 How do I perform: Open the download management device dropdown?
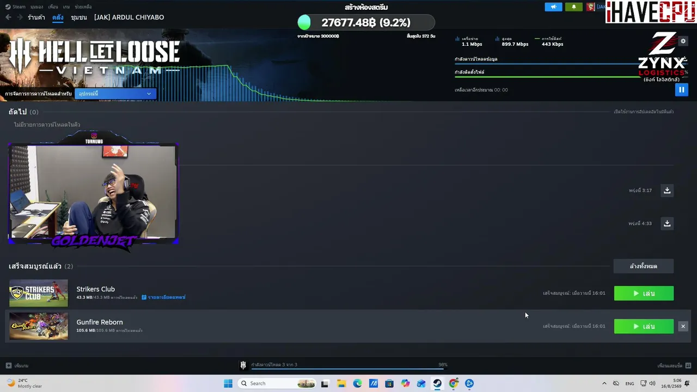(115, 94)
